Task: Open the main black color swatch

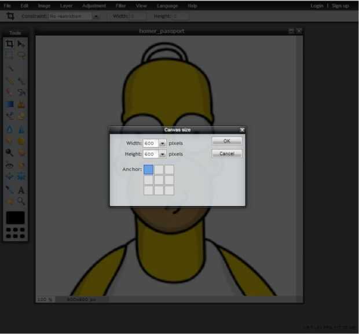Action: pyautogui.click(x=15, y=218)
